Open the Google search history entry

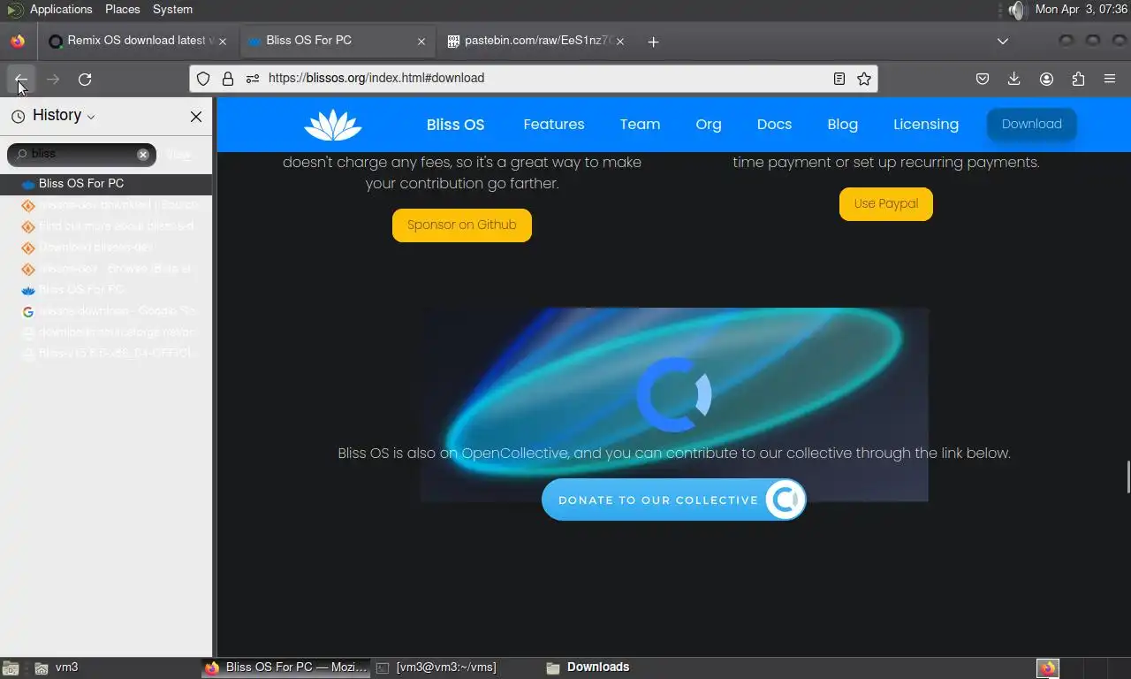pos(106,311)
